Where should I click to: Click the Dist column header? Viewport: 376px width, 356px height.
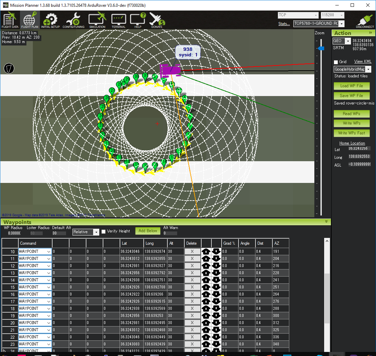(264, 243)
